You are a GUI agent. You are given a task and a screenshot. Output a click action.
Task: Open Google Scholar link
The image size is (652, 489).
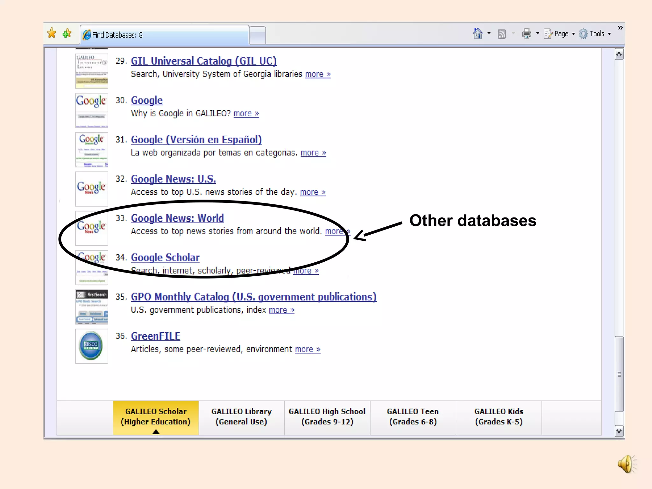[x=165, y=257]
